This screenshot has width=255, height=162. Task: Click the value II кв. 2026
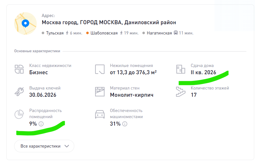pos(204,72)
